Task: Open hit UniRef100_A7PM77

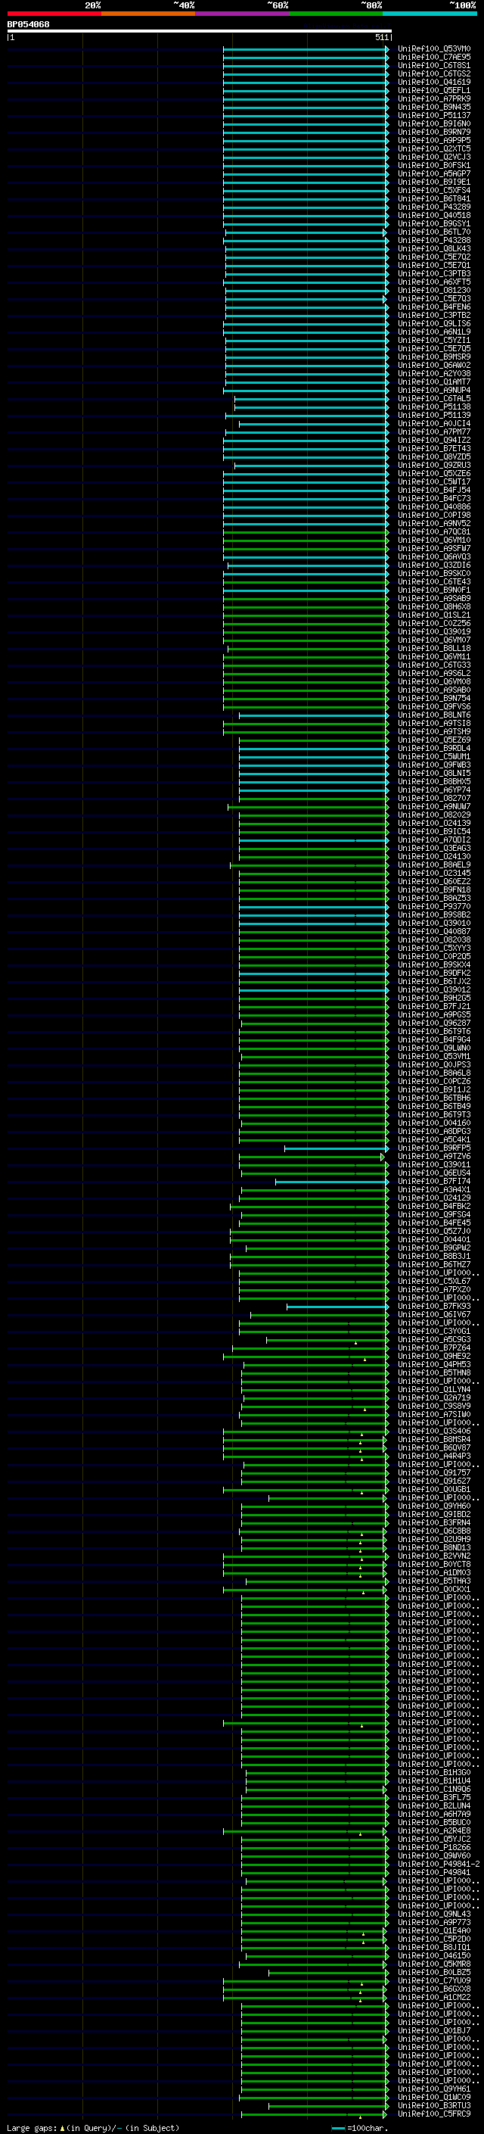Action: 433,431
